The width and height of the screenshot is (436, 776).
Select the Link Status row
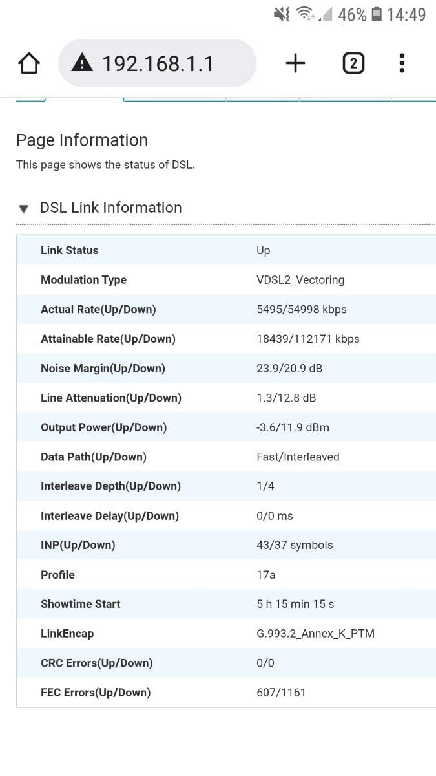point(226,250)
